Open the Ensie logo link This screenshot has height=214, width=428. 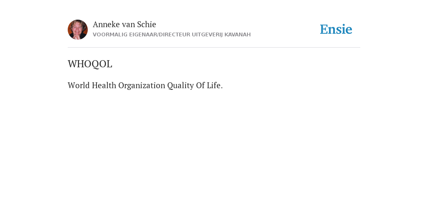336,29
